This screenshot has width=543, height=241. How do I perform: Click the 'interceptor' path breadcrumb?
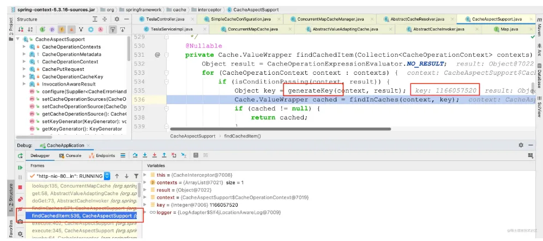(x=210, y=10)
